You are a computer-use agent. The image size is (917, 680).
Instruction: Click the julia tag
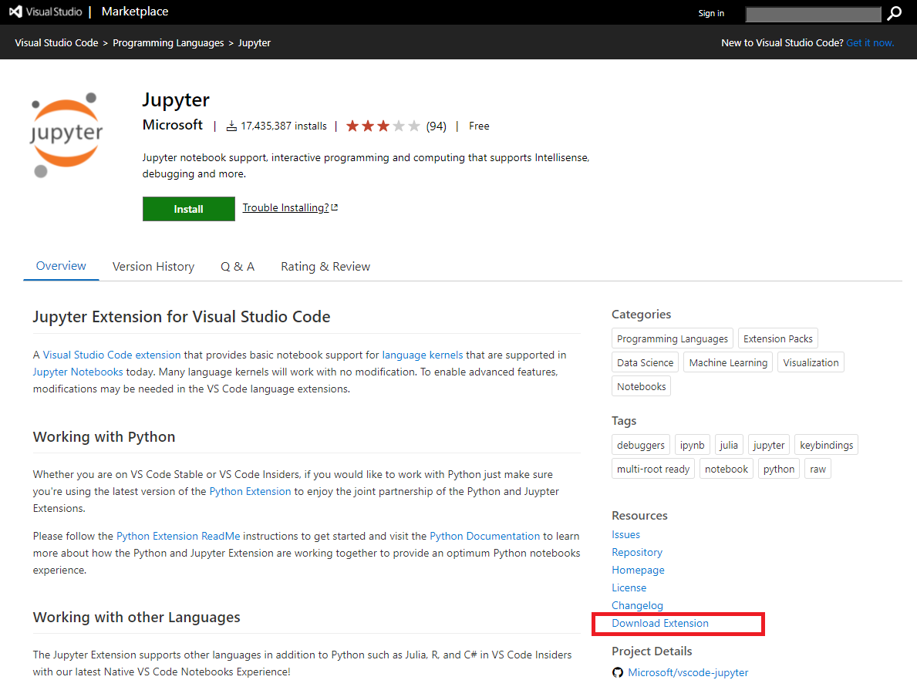click(729, 445)
